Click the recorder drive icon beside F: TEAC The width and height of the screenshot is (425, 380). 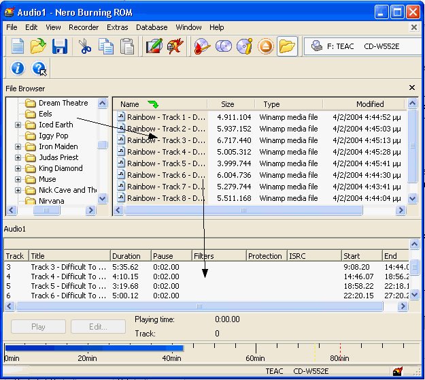316,46
